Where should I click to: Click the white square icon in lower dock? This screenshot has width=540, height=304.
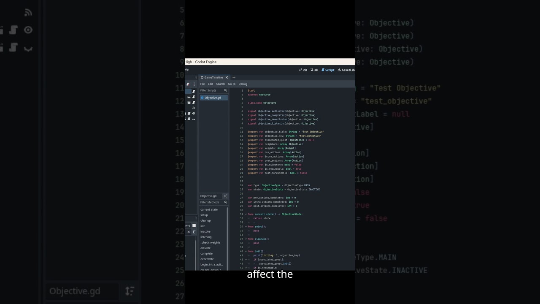click(x=194, y=225)
